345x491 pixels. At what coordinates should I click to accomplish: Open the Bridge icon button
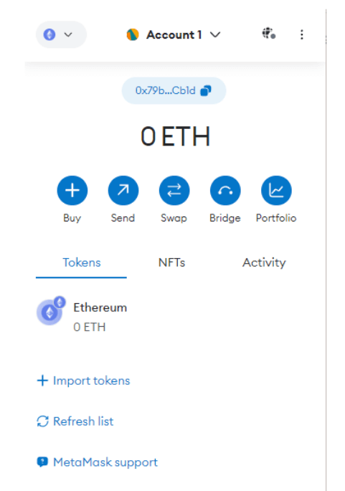pyautogui.click(x=225, y=191)
